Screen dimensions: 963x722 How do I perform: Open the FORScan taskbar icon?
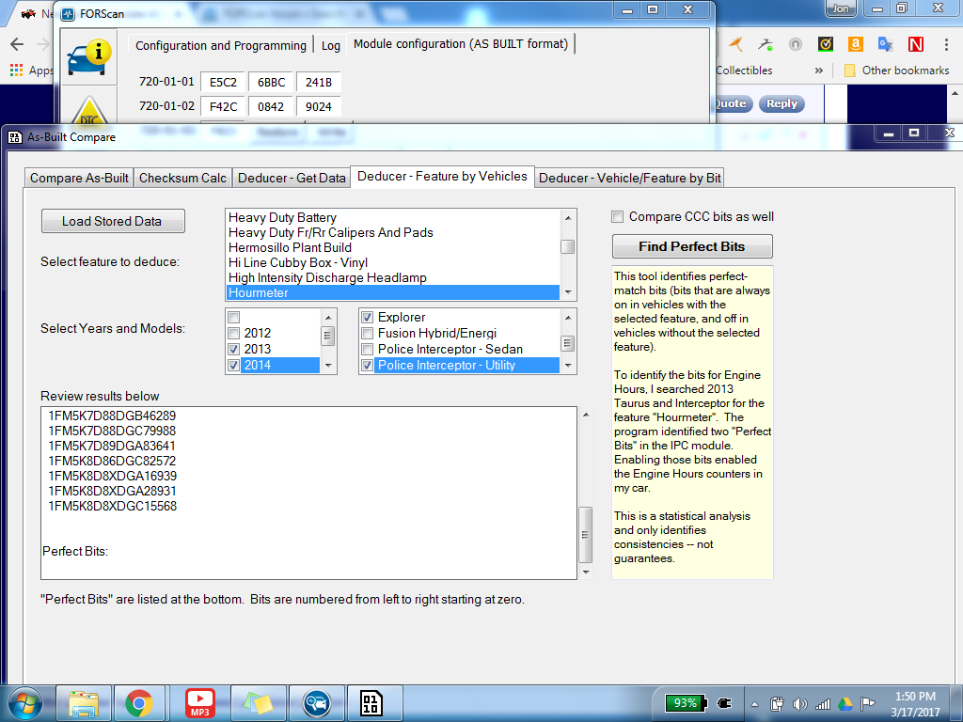pyautogui.click(x=316, y=702)
